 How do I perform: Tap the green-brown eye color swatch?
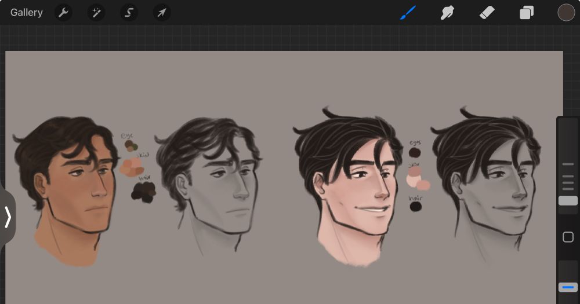[130, 146]
